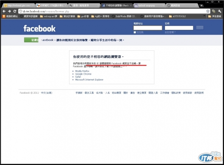Click the 廣告 footer link
224x165 pixels.
(x=133, y=93)
